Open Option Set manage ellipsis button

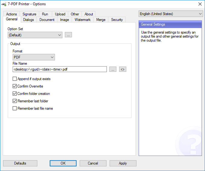[68, 35]
